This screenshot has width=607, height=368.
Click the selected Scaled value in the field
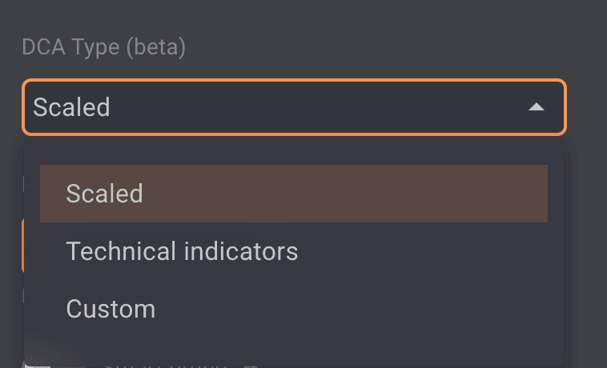[x=71, y=107]
